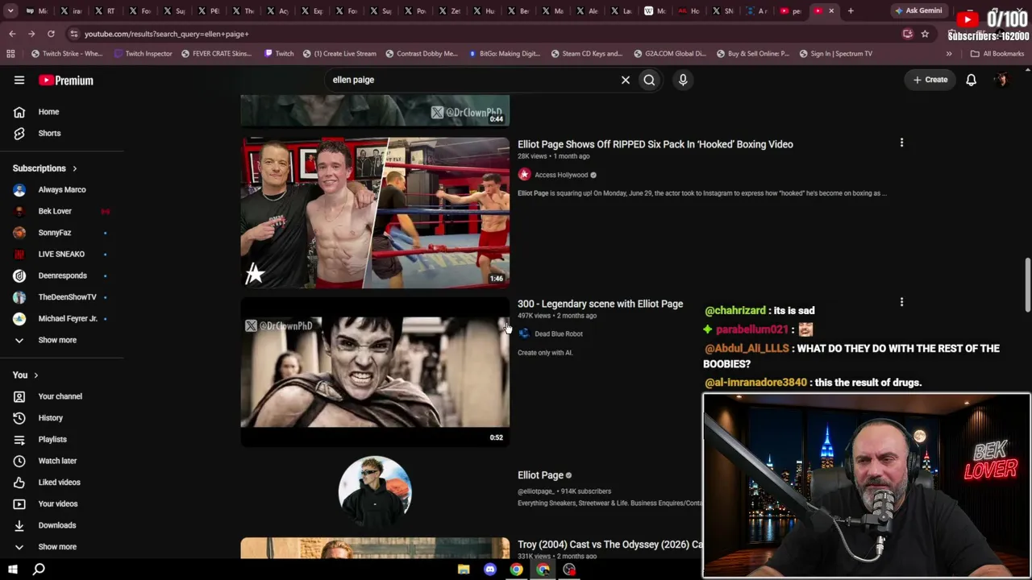Run the search with the magnifier button
The width and height of the screenshot is (1032, 580).
click(x=649, y=80)
